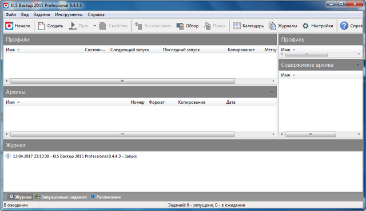Switch to Запущенные задания tab

pyautogui.click(x=61, y=197)
